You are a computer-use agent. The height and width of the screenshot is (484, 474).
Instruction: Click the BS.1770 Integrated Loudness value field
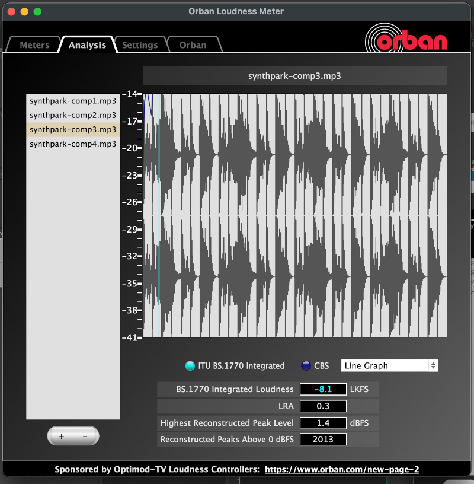(323, 390)
